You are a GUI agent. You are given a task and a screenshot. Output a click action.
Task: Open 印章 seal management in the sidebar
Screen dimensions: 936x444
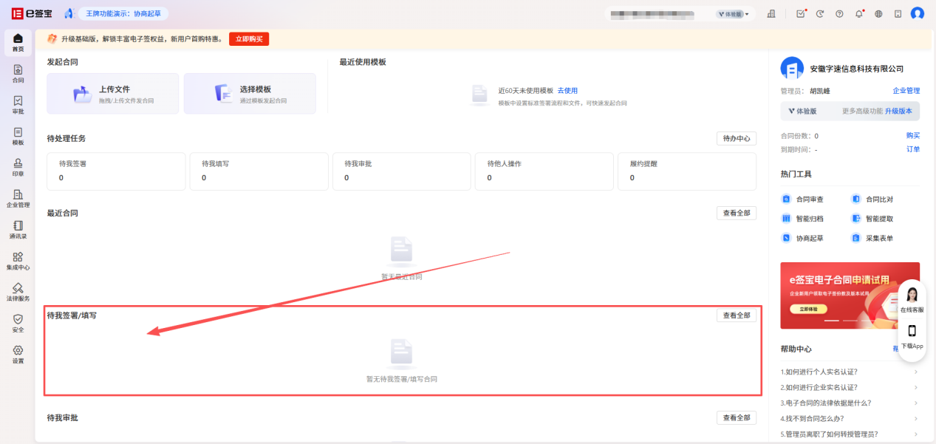coord(18,167)
